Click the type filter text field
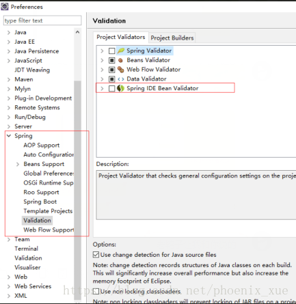 (x=42, y=20)
